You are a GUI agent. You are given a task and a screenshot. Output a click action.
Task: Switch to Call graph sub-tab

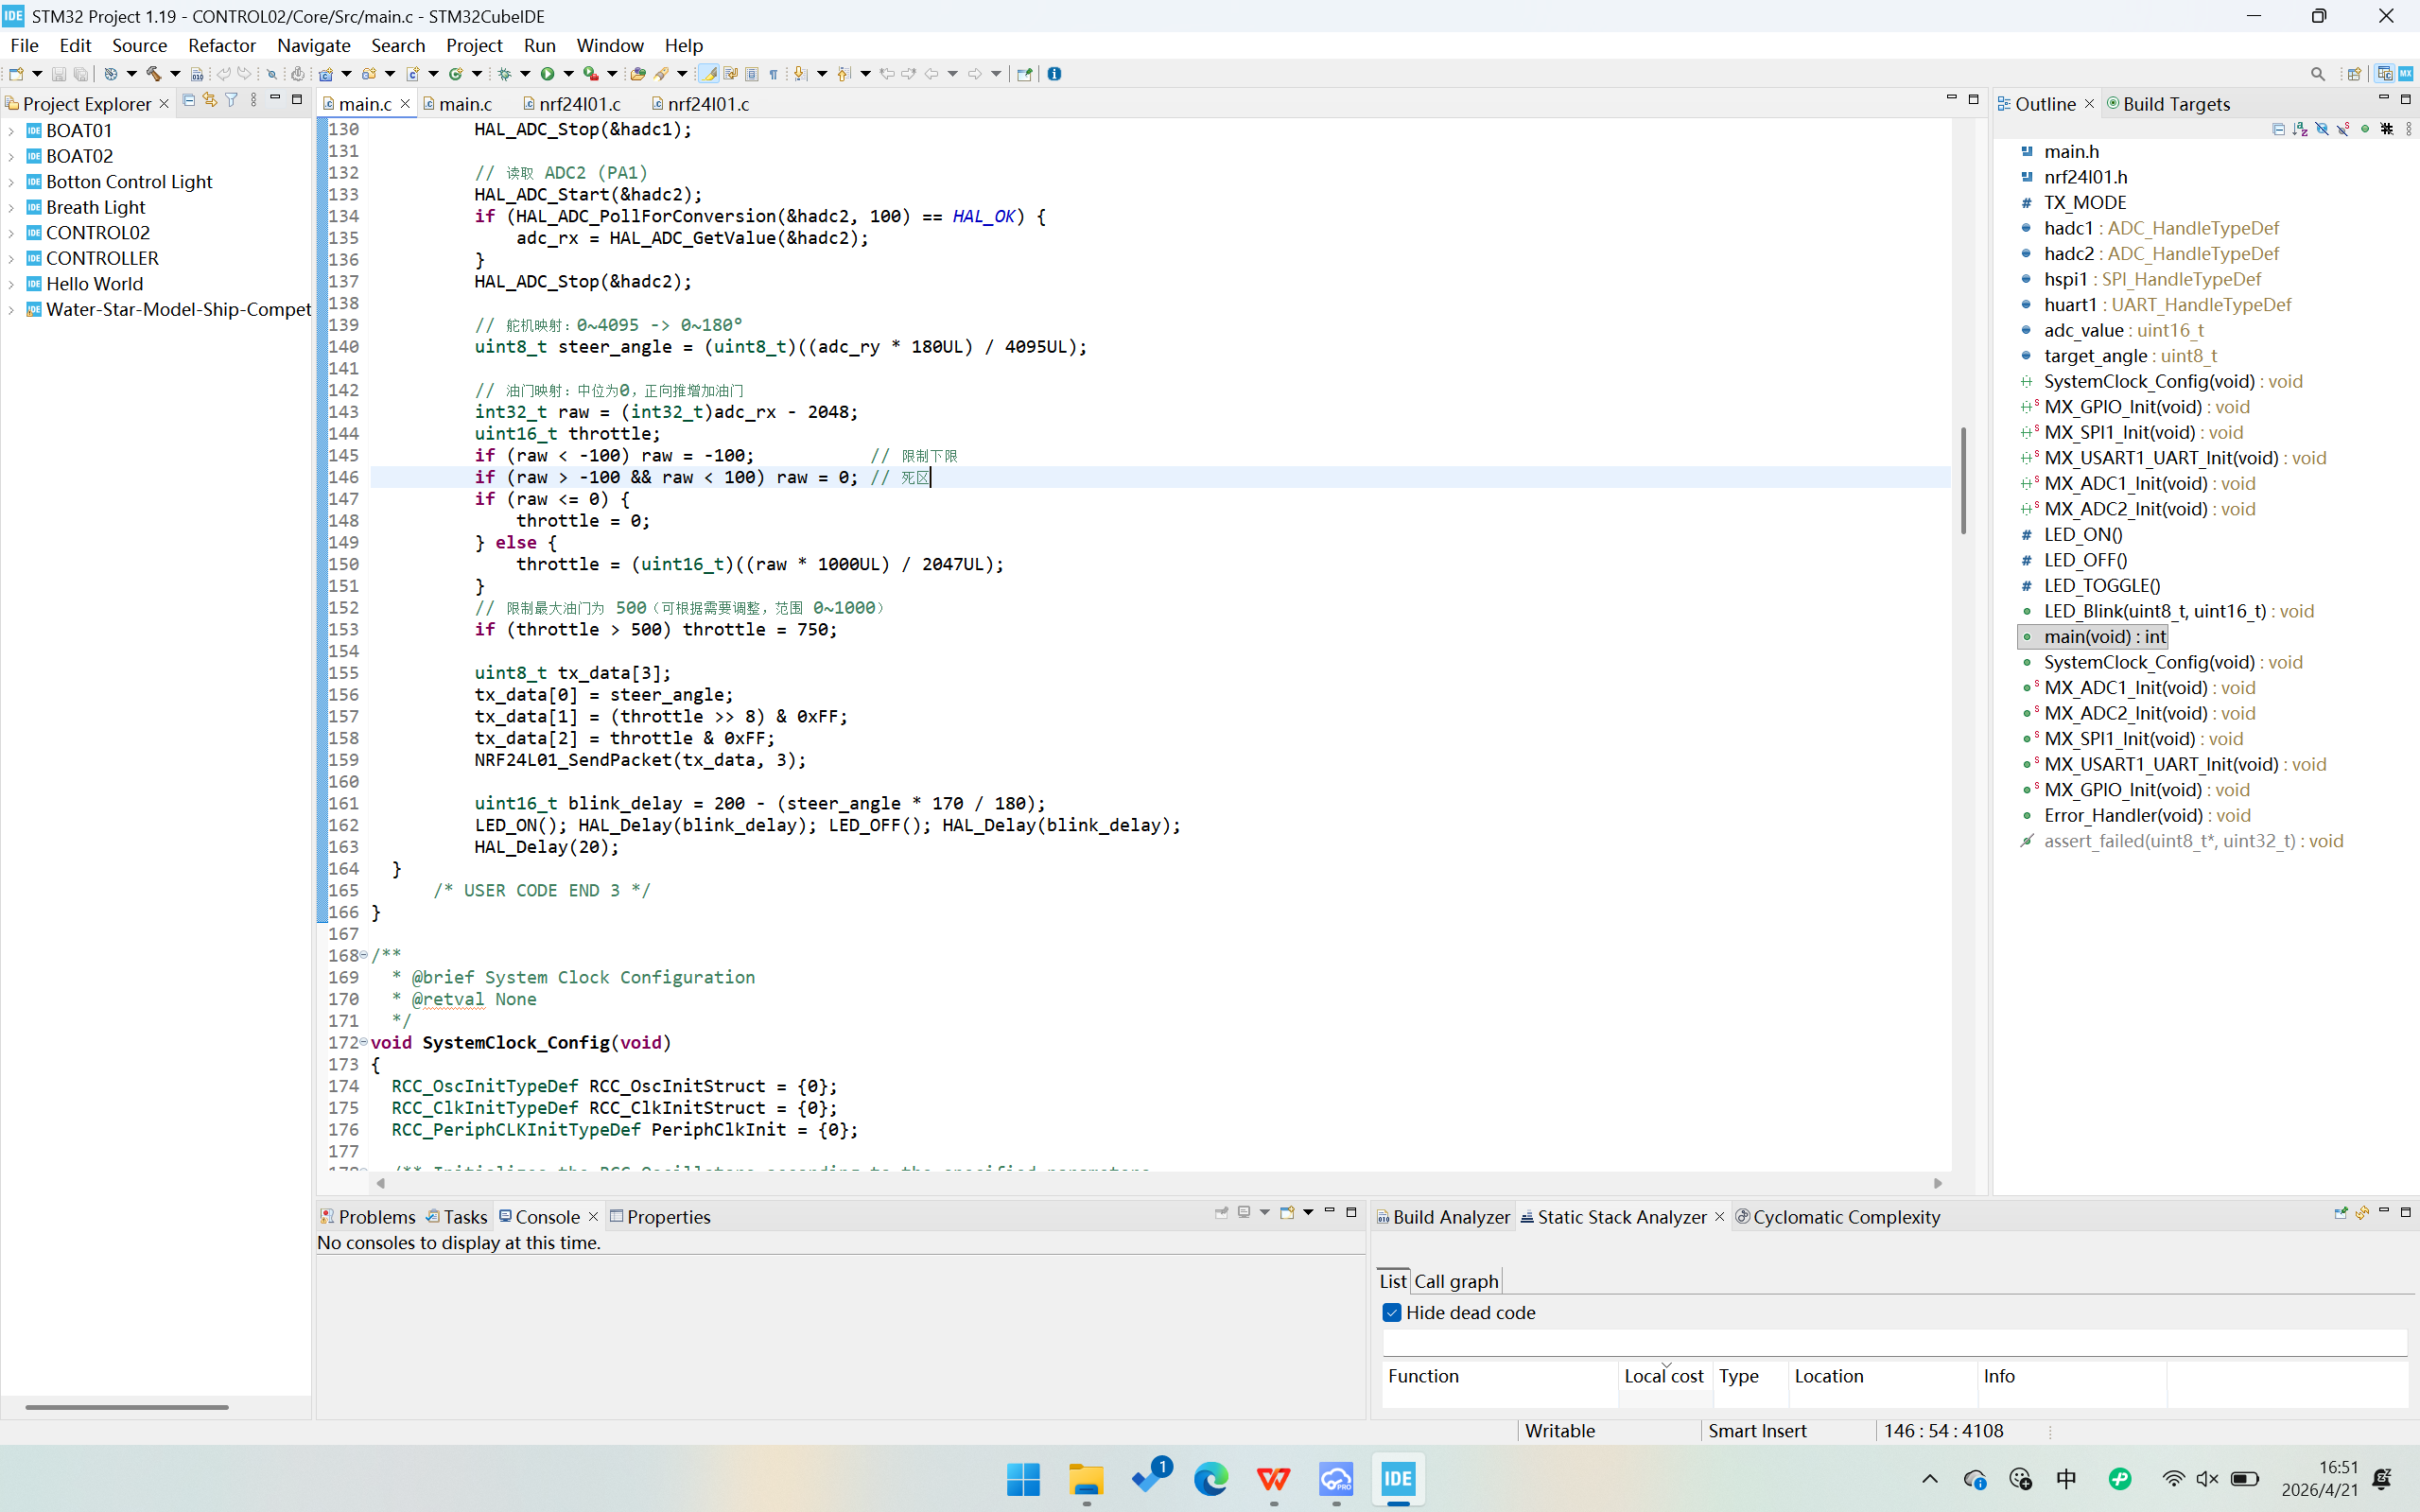pyautogui.click(x=1456, y=1281)
